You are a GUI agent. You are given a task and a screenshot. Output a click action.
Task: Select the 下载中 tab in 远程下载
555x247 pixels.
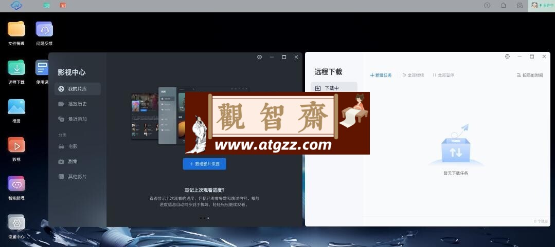click(334, 88)
